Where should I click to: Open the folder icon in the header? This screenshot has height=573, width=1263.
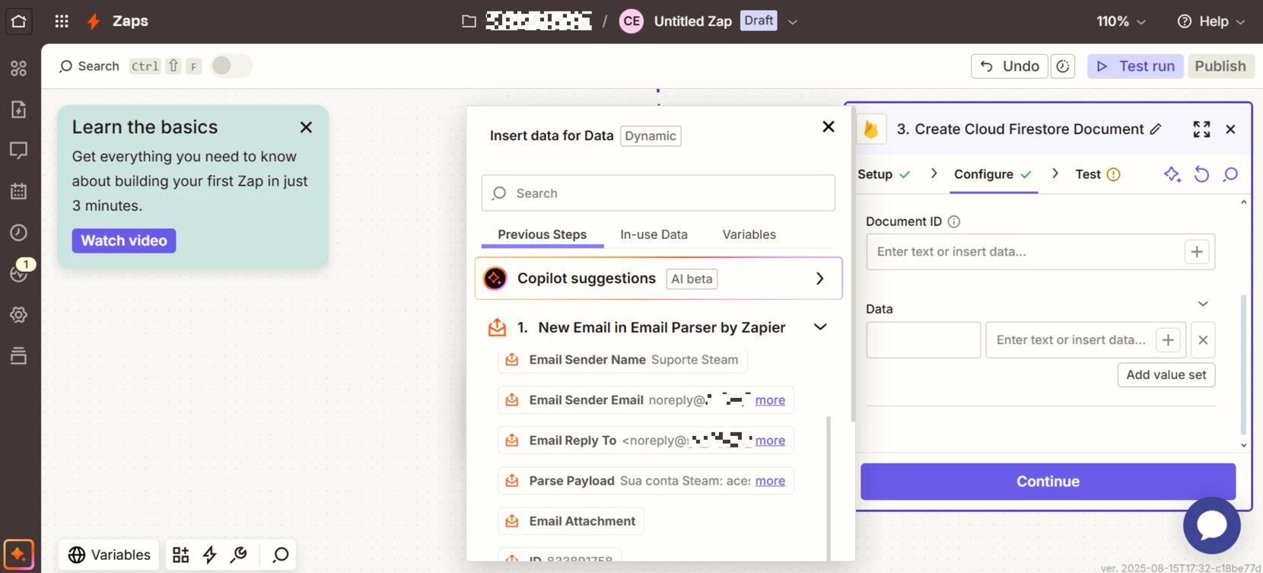(469, 21)
